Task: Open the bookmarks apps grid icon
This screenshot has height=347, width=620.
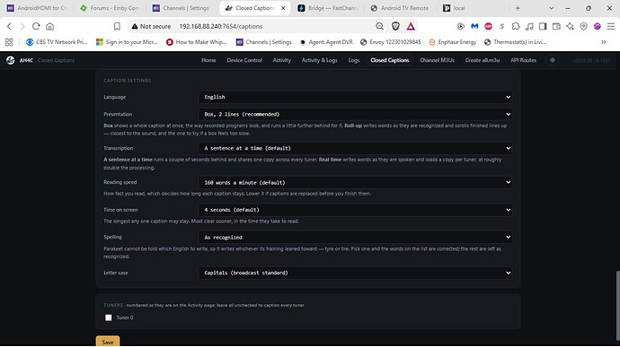Action: pos(9,42)
